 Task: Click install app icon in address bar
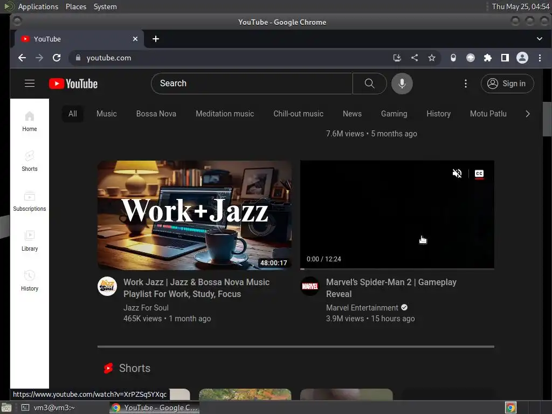tap(397, 58)
